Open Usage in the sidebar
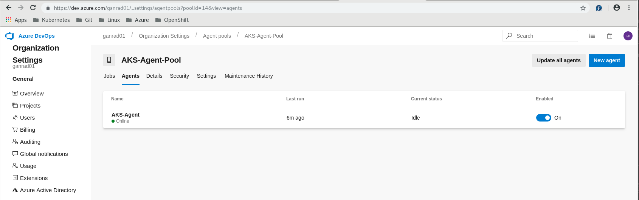639x200 pixels. tap(25, 166)
